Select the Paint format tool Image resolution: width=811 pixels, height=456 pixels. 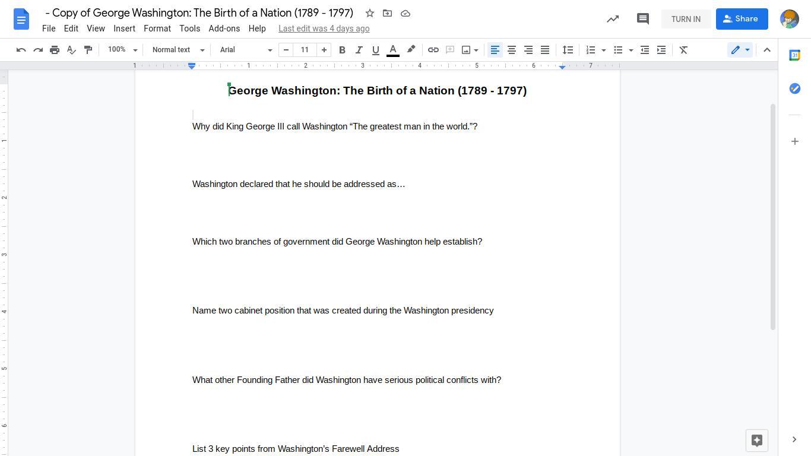(88, 50)
